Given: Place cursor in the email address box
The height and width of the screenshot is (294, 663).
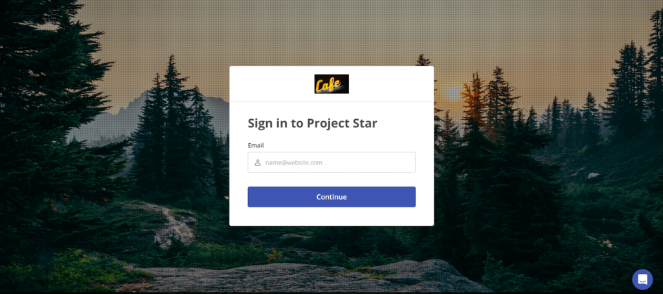Looking at the screenshot, I should (331, 163).
